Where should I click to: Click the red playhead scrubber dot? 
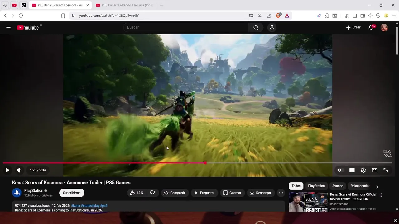[205, 163]
